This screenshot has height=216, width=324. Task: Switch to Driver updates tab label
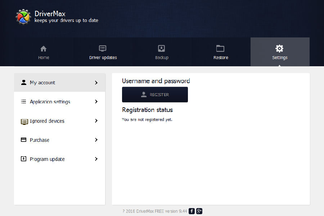[103, 58]
